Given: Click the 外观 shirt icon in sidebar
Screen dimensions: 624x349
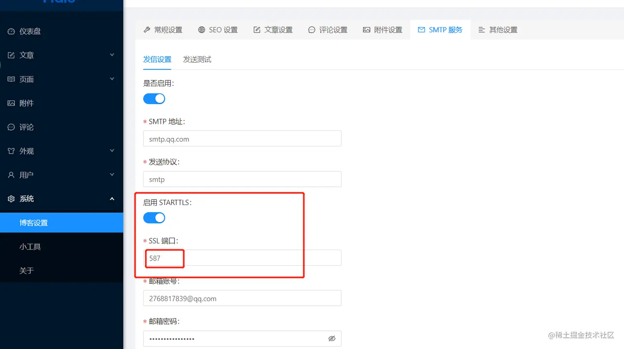Looking at the screenshot, I should pyautogui.click(x=11, y=151).
